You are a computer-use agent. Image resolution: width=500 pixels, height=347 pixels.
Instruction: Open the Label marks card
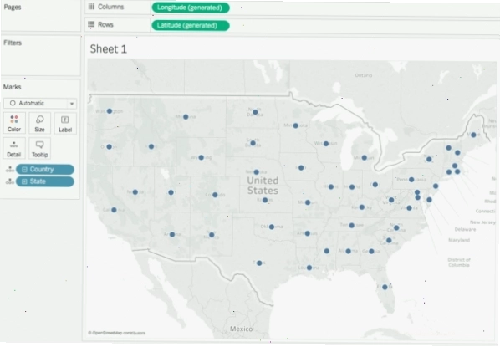click(65, 123)
